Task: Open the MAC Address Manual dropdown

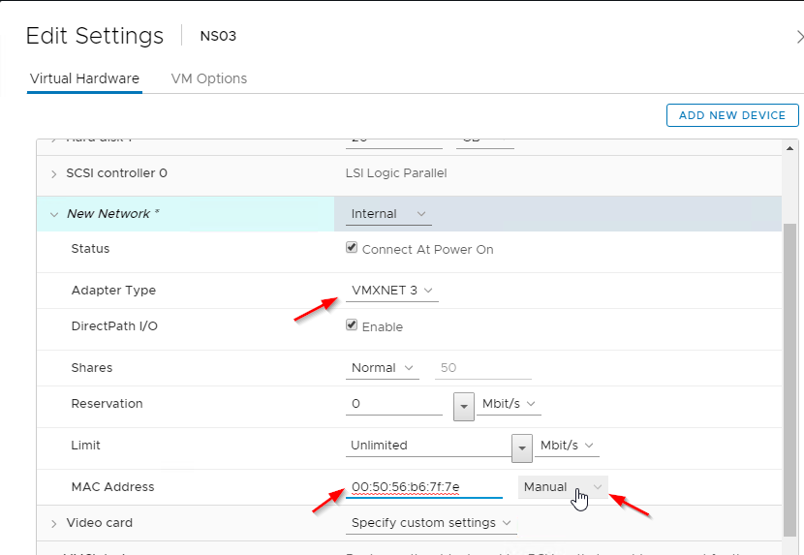Action: click(x=563, y=487)
